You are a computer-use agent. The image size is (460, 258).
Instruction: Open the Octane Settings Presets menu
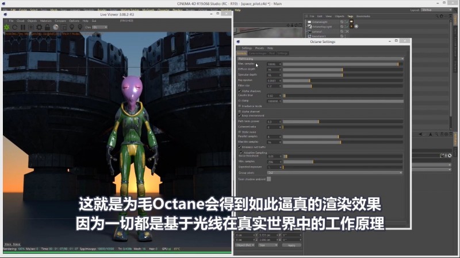[x=260, y=48]
